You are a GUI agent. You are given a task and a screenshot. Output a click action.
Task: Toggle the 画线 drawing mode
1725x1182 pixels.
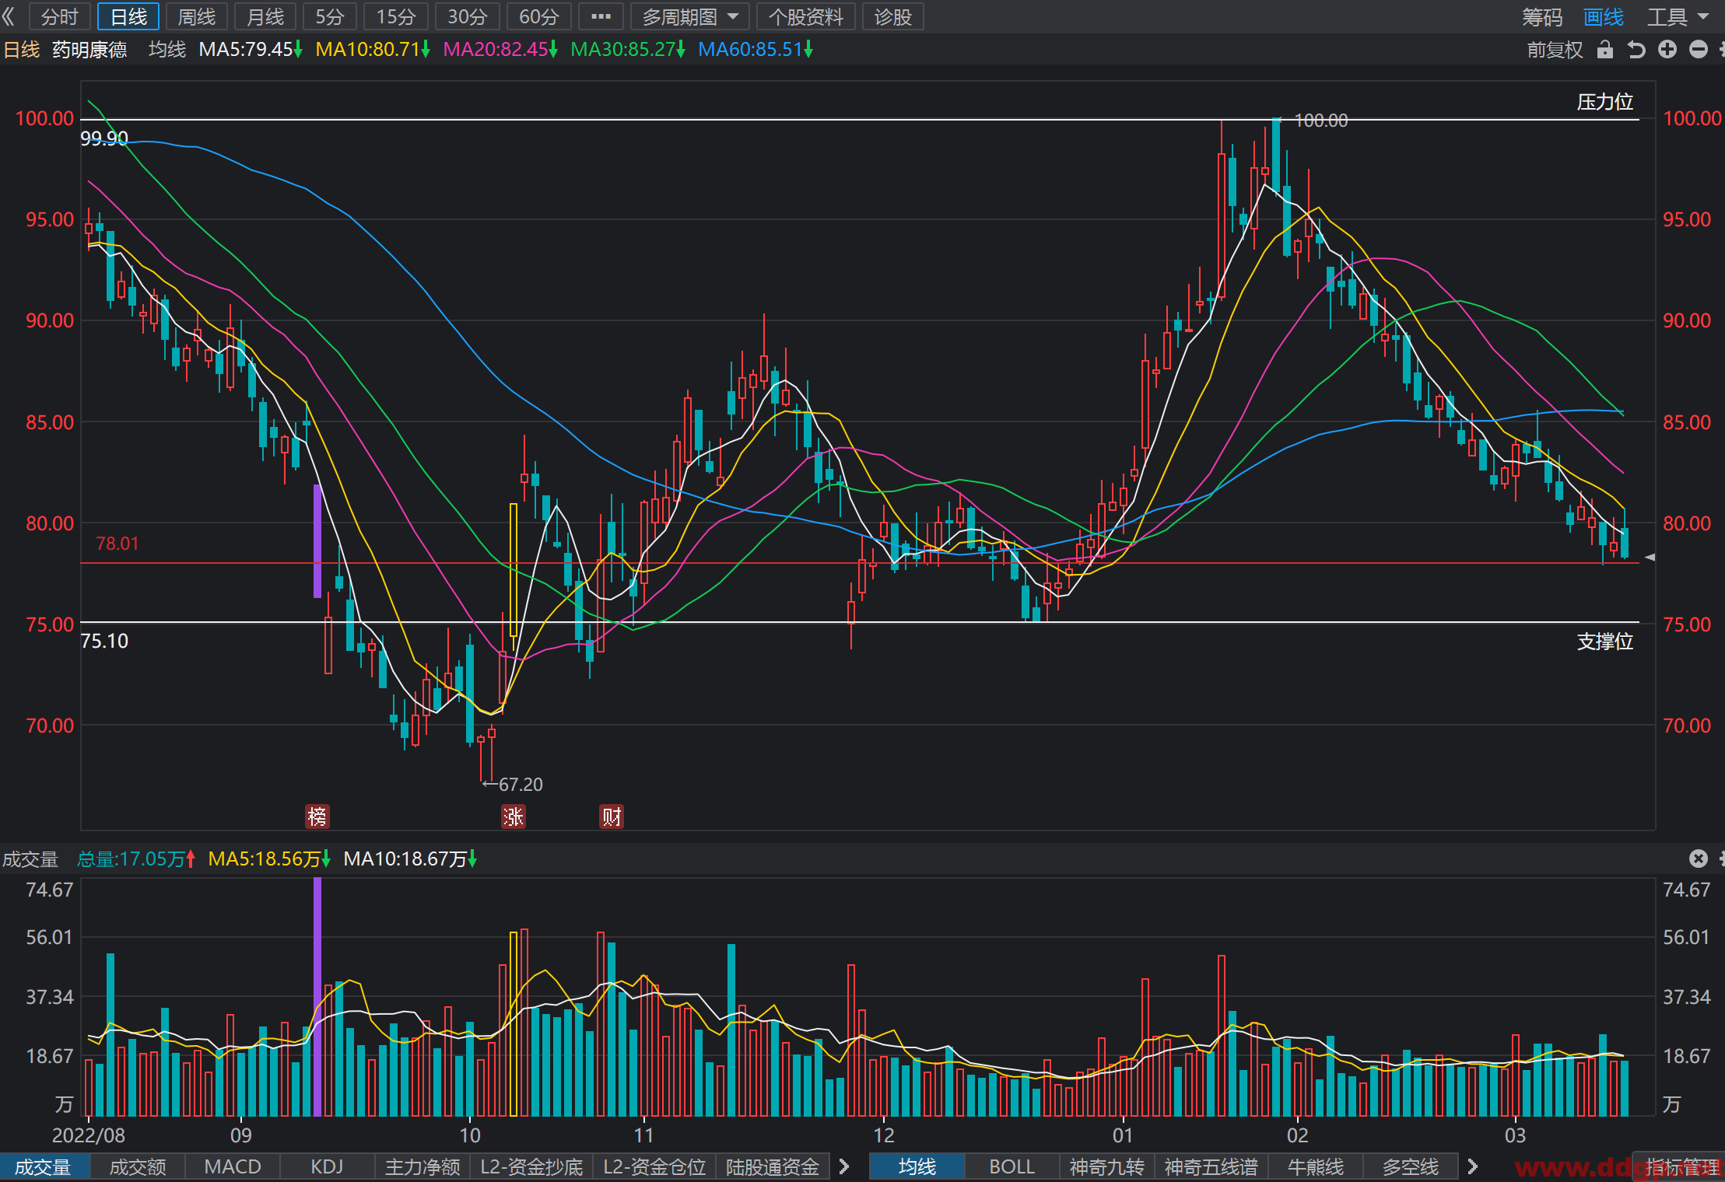(x=1603, y=17)
